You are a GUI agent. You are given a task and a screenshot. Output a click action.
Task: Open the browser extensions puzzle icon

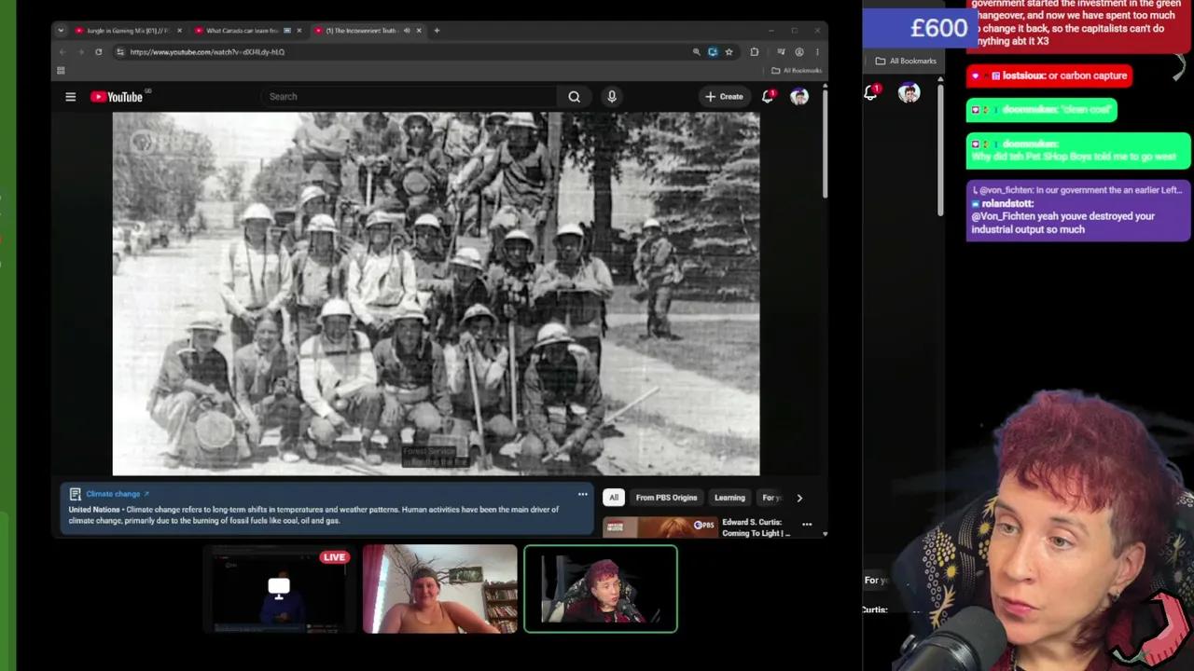(x=754, y=52)
